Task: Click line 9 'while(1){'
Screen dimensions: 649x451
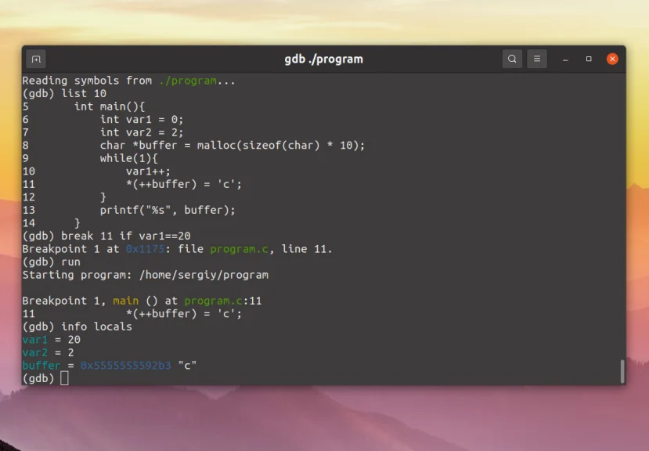Action: 128,158
